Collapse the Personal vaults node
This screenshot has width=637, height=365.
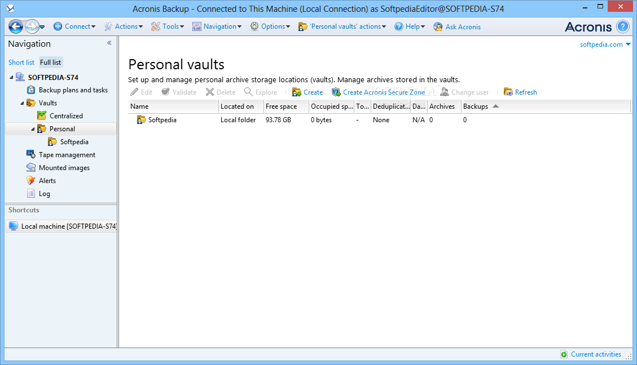point(33,129)
